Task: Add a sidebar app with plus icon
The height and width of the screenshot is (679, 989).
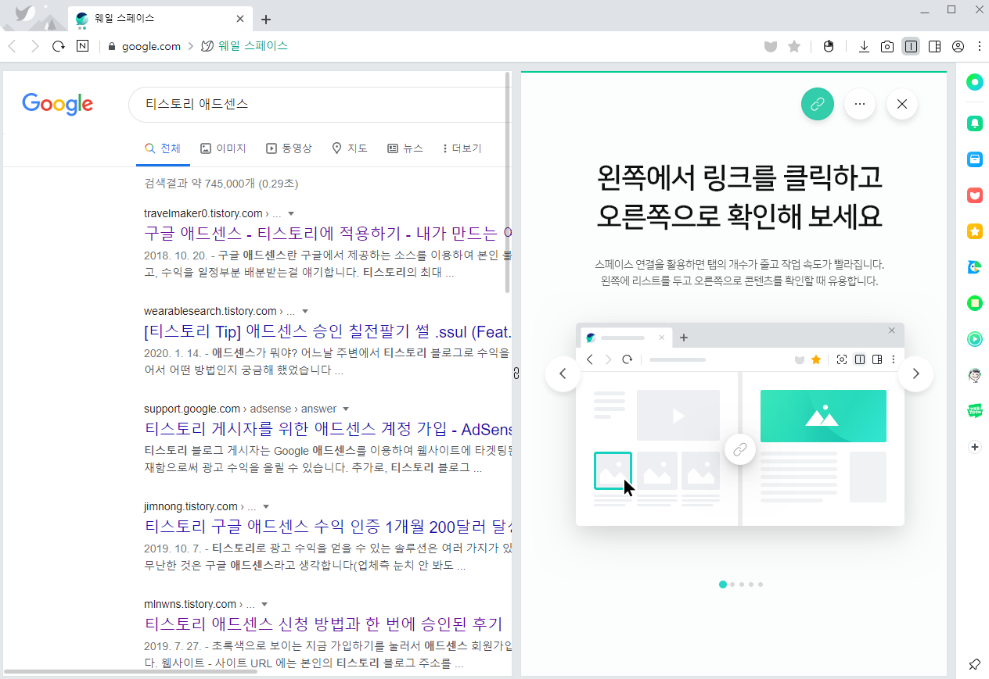Action: (974, 447)
